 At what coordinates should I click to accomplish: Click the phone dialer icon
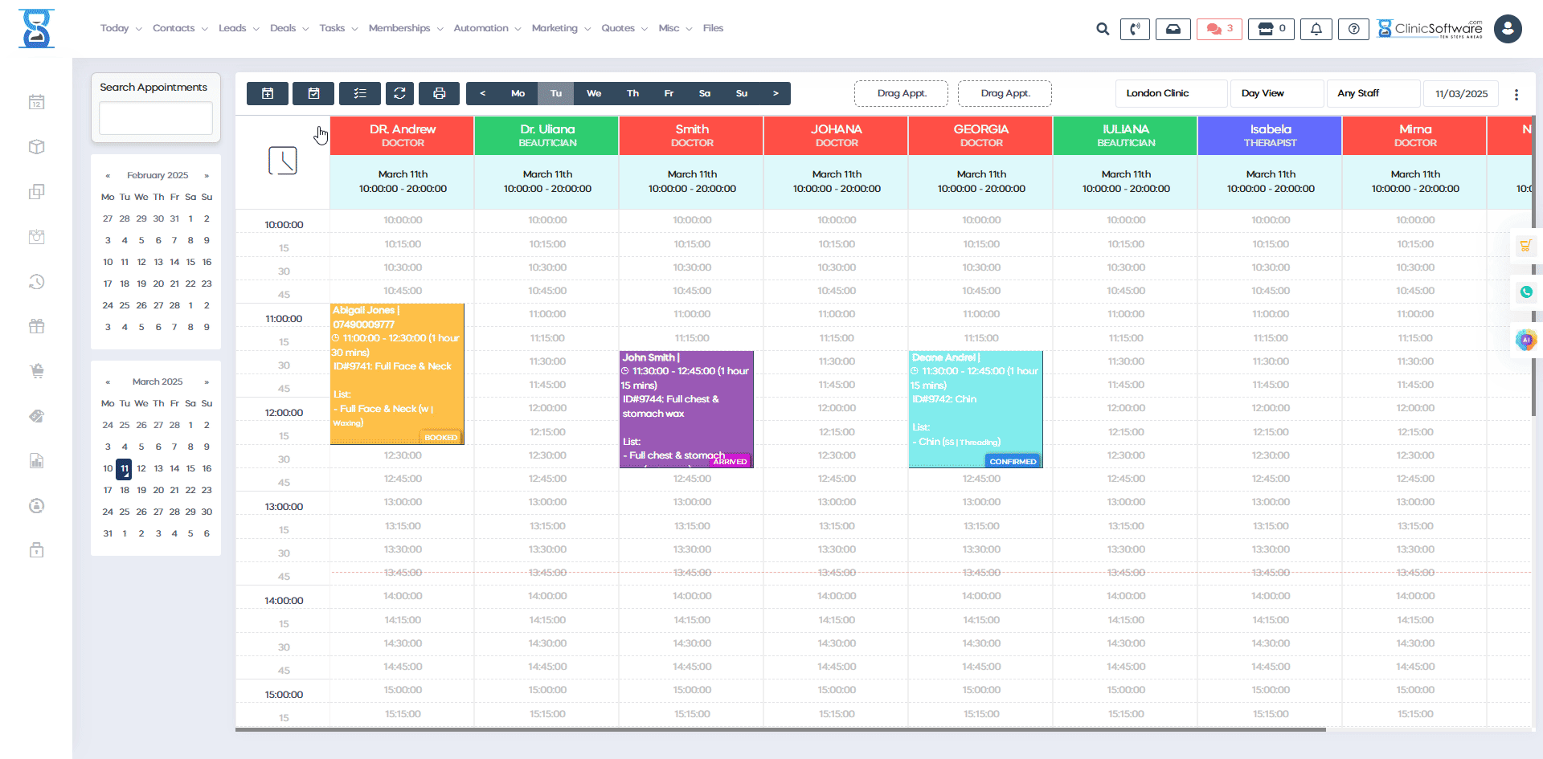pyautogui.click(x=1135, y=28)
